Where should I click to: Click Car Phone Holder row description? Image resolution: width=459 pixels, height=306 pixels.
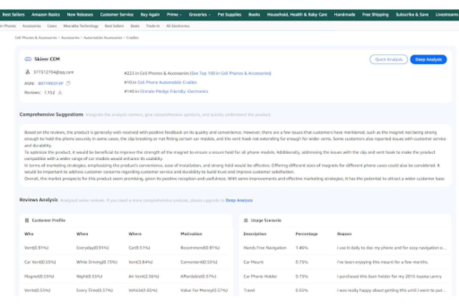pos(260,276)
